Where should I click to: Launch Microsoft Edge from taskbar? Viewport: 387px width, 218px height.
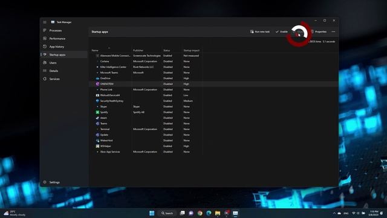coord(209,213)
